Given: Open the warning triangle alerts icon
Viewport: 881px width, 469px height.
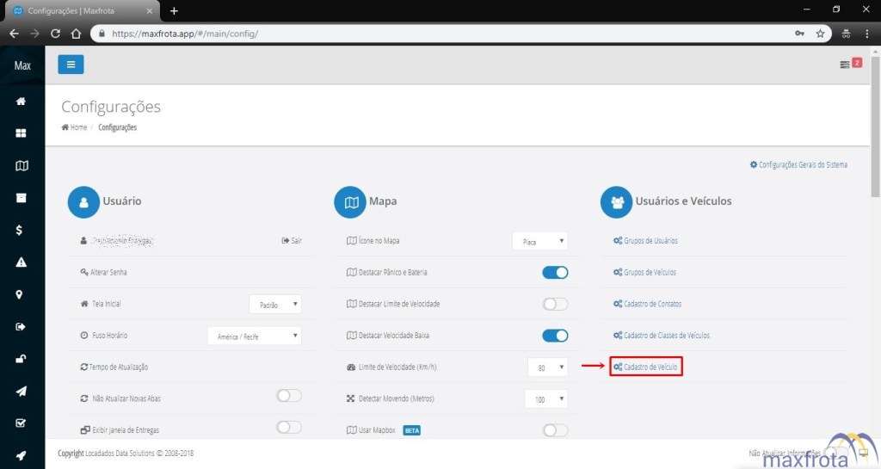Looking at the screenshot, I should (x=22, y=262).
